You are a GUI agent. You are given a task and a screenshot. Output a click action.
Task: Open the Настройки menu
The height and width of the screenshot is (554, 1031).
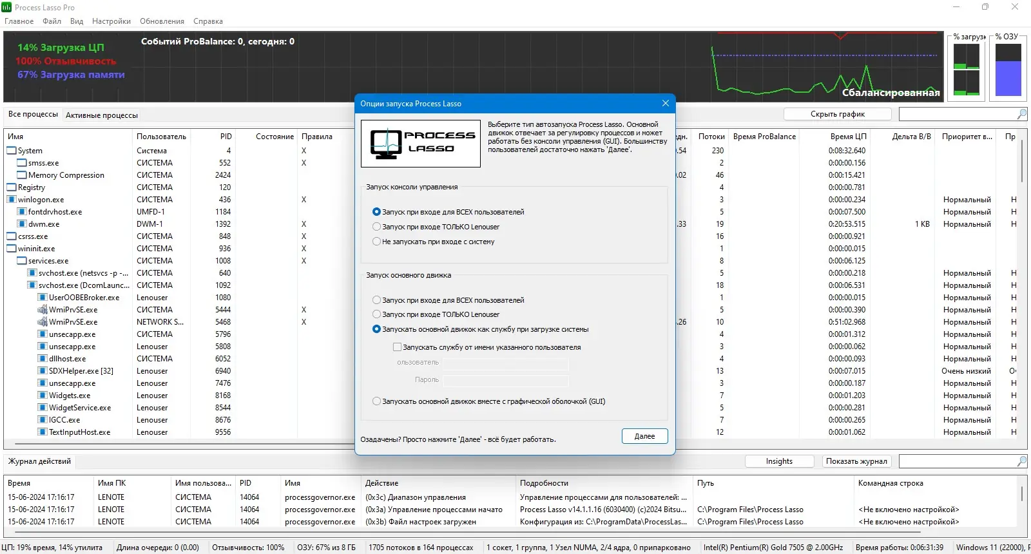(111, 21)
